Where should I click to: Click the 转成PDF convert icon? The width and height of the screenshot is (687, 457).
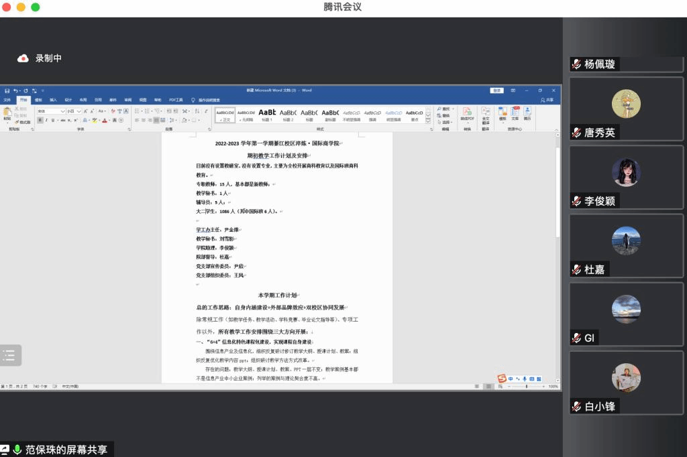pos(467,115)
